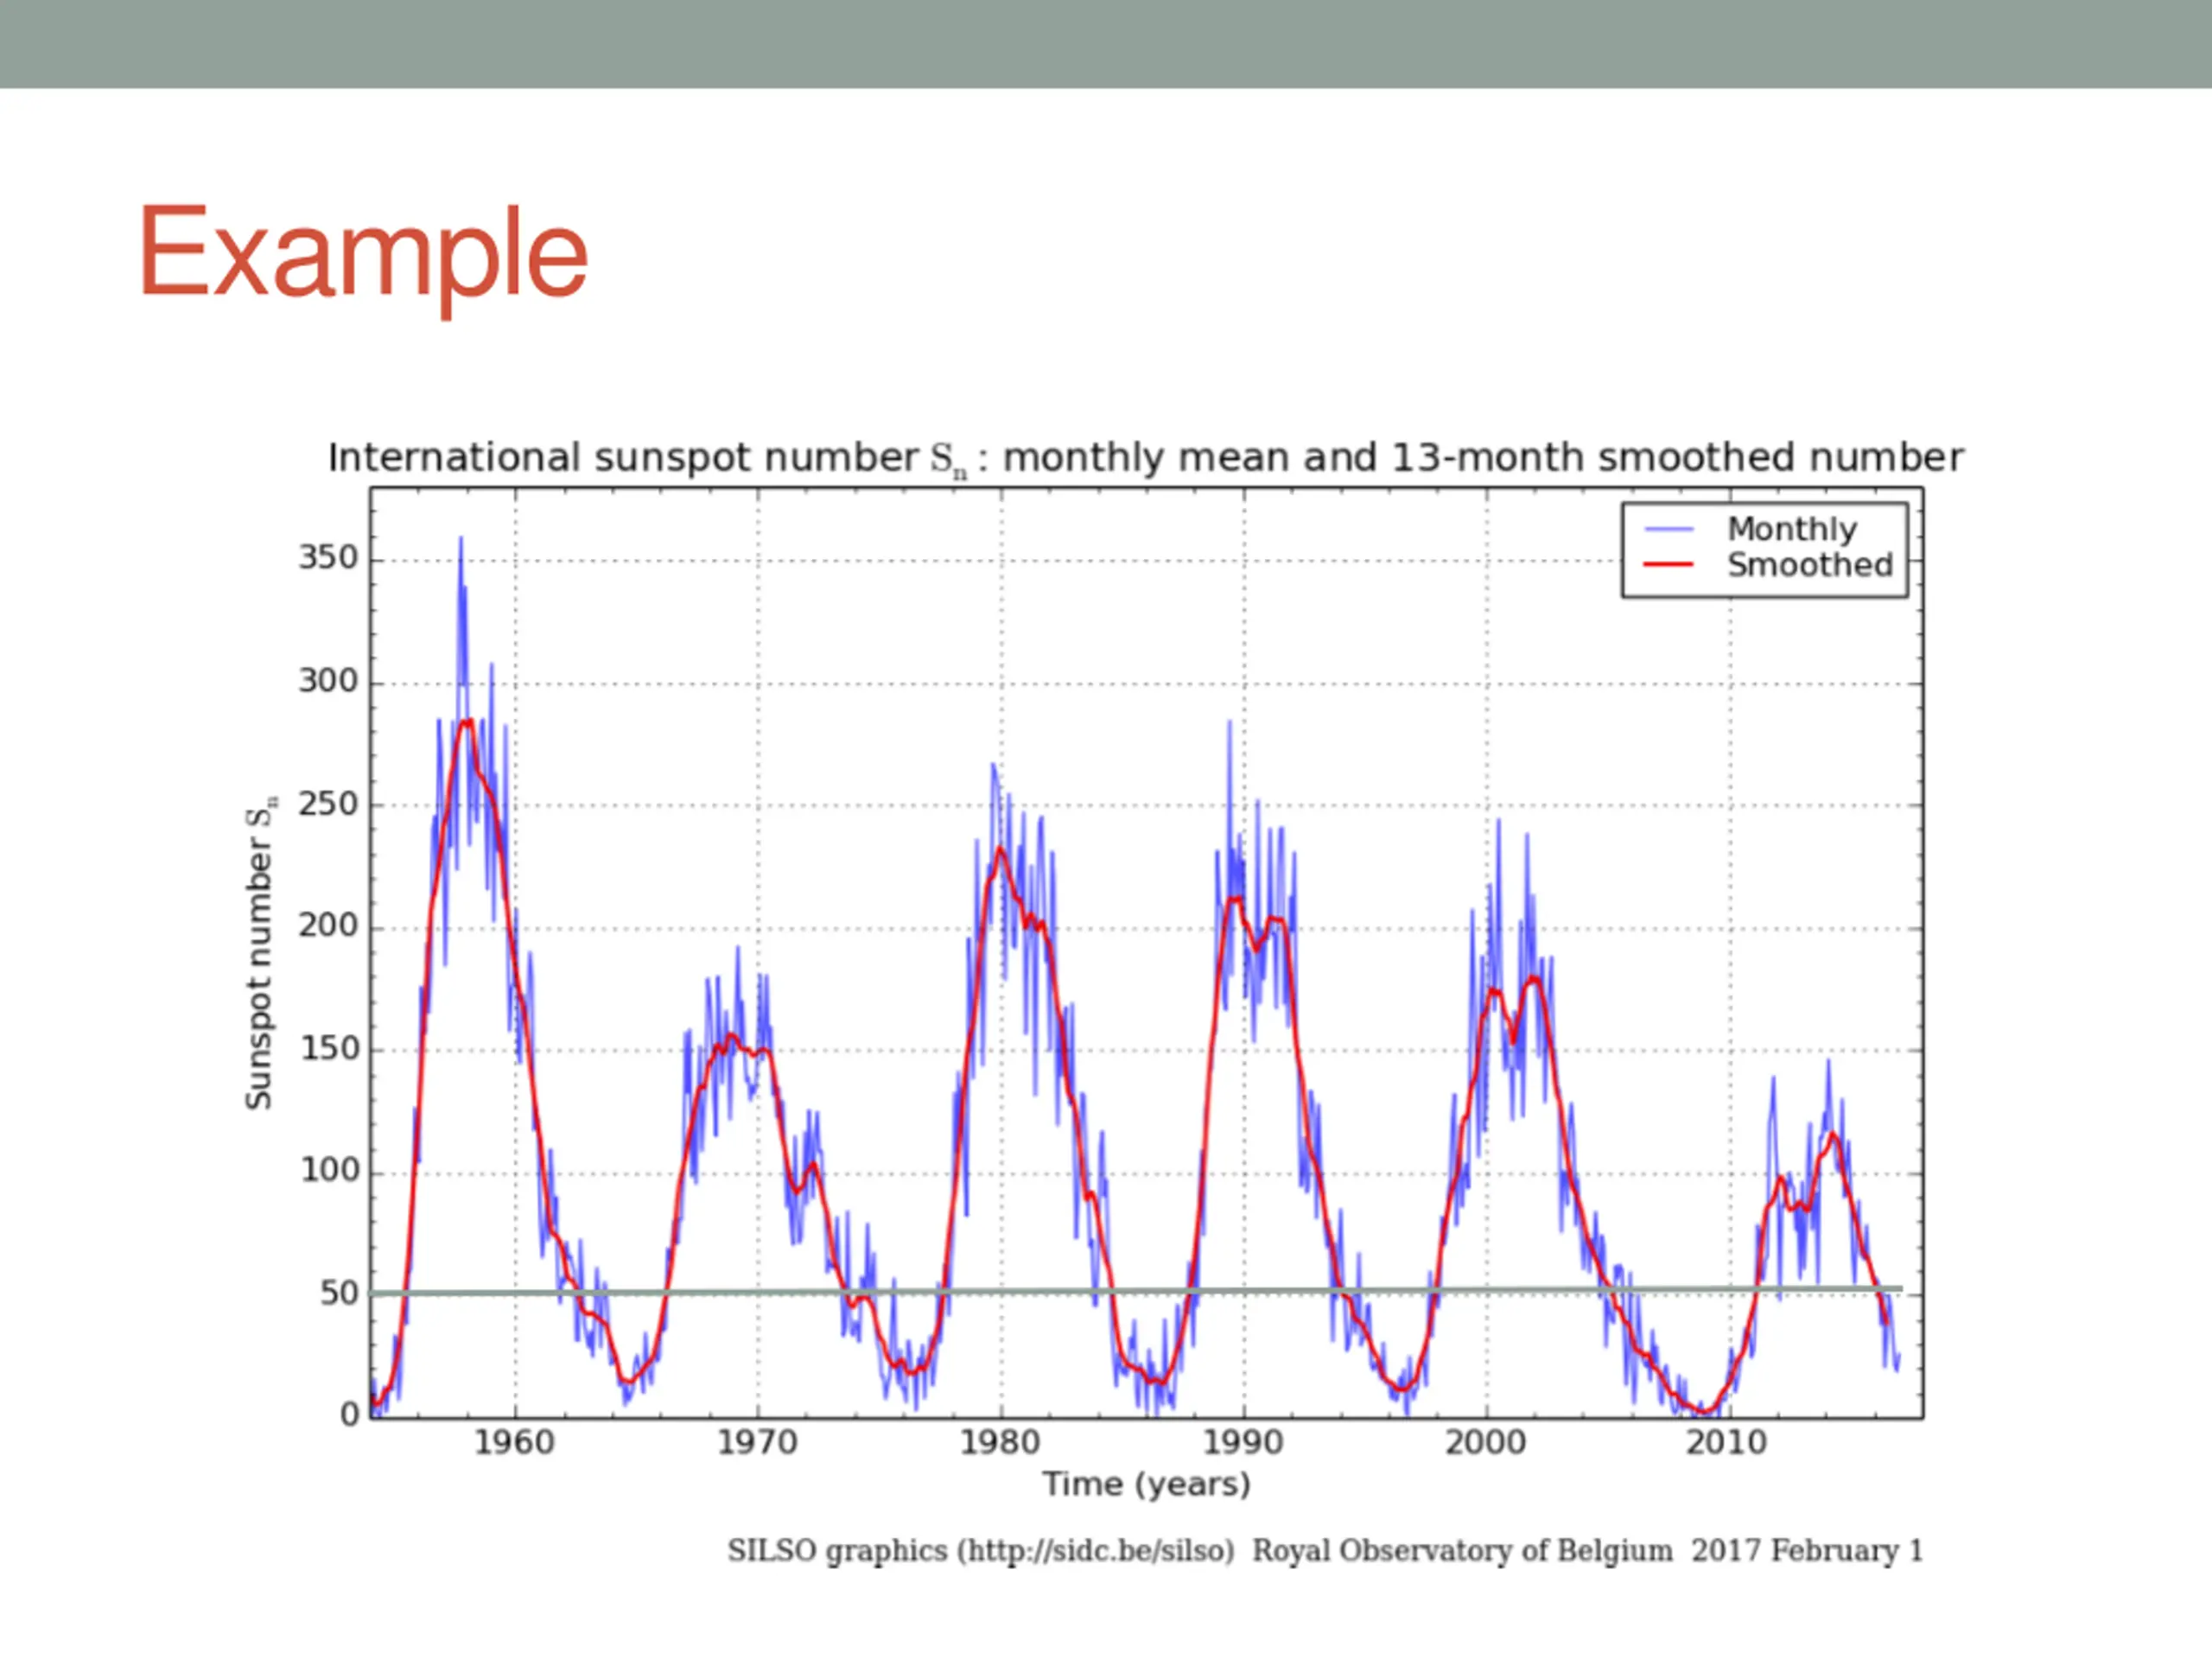This screenshot has height=1659, width=2212.
Task: Select the 'Monthly' legend label
Action: coord(1791,529)
